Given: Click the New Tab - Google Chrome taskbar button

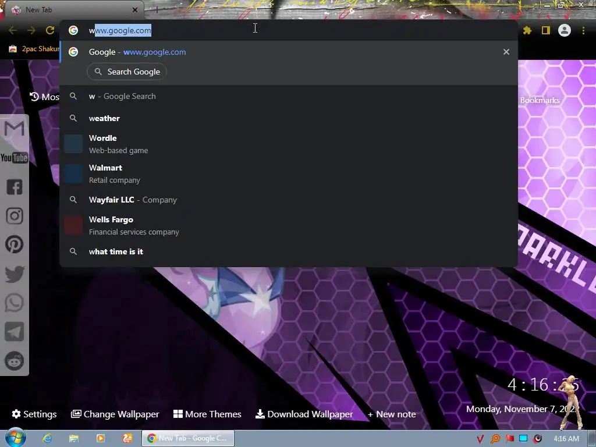Looking at the screenshot, I should point(188,438).
